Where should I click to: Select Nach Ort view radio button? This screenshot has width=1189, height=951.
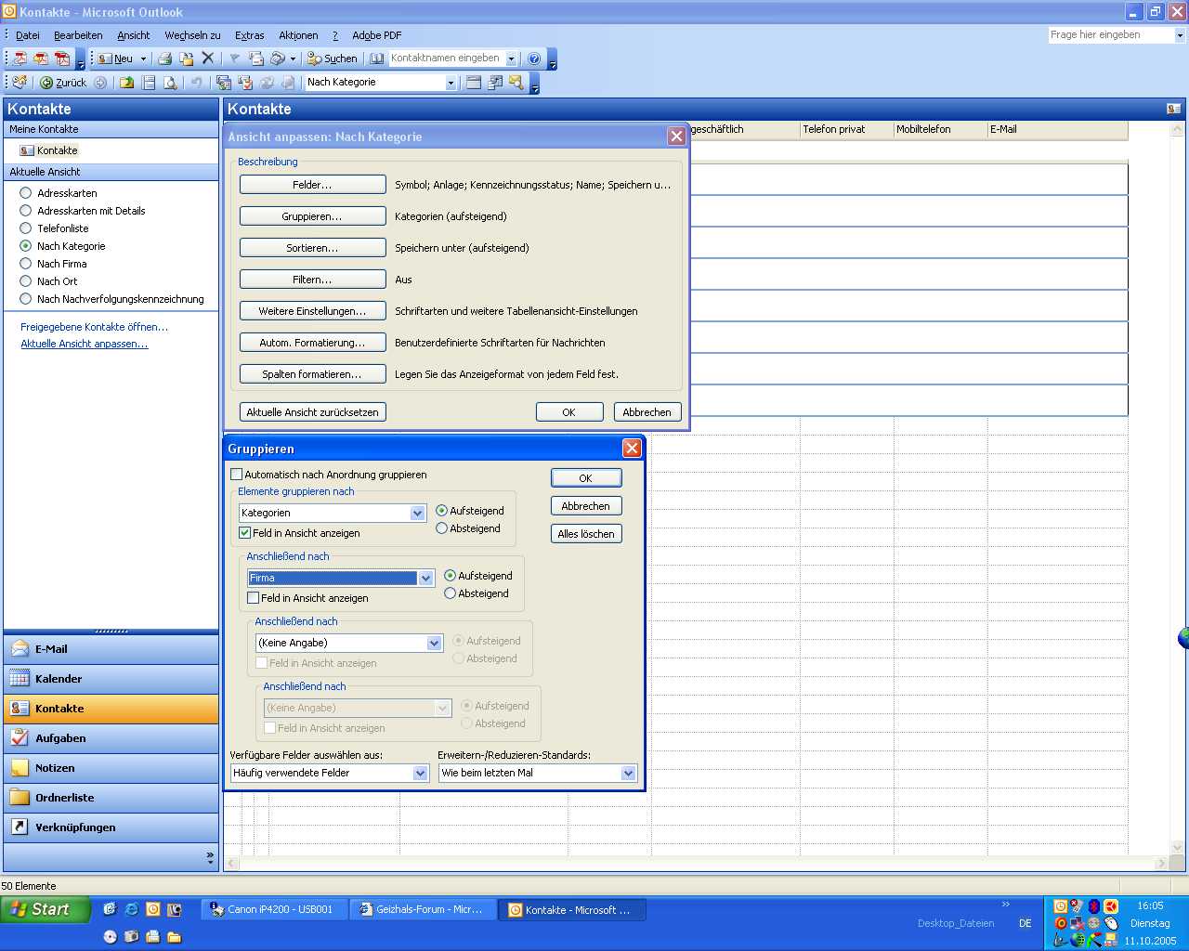click(x=26, y=281)
